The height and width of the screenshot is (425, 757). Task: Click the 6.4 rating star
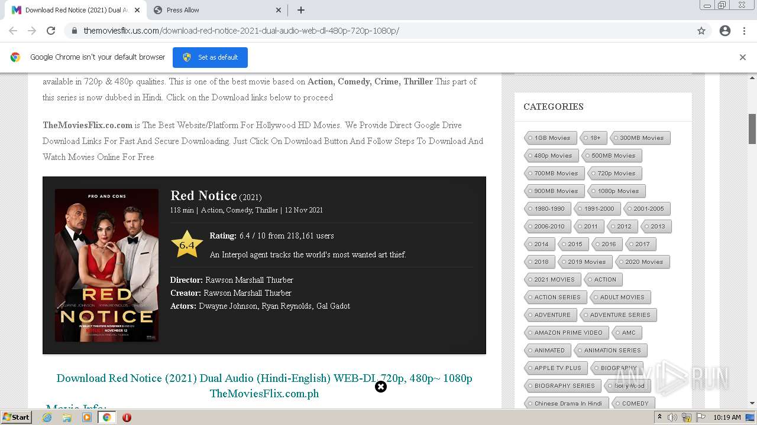pos(187,244)
